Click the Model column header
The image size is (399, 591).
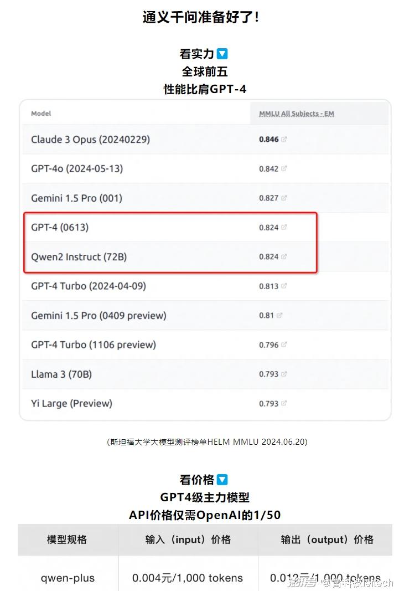(41, 114)
